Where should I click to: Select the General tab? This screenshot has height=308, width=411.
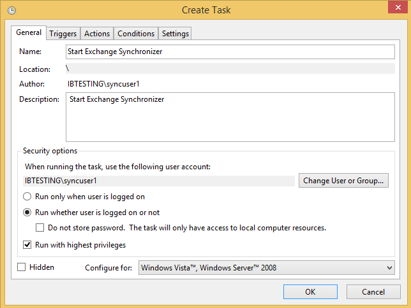coord(29,32)
